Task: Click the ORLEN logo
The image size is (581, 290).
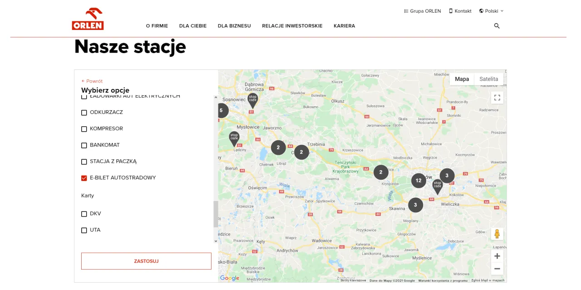Action: click(x=88, y=19)
